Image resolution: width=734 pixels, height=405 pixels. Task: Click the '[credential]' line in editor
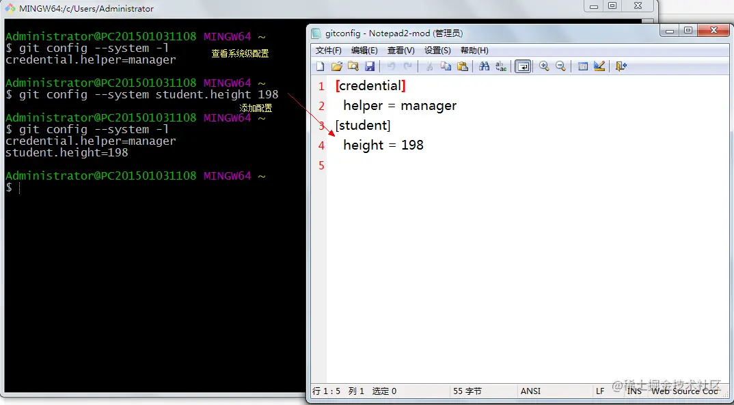point(370,85)
